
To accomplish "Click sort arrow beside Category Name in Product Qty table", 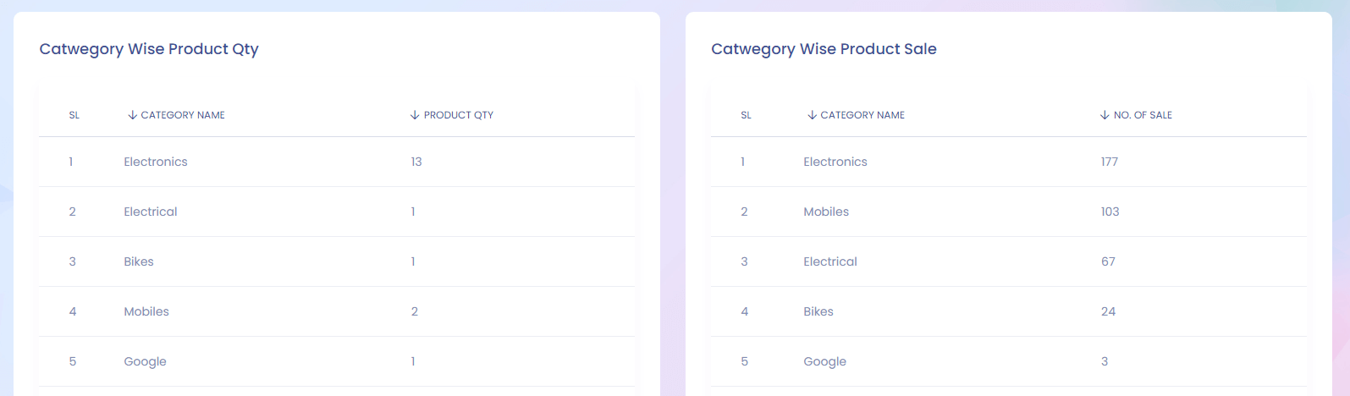I will (x=132, y=115).
